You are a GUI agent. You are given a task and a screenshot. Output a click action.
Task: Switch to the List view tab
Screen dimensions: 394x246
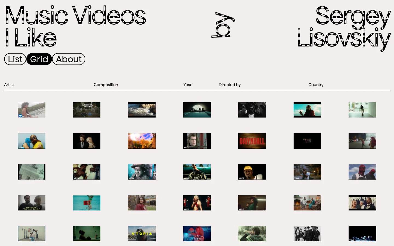pyautogui.click(x=15, y=59)
